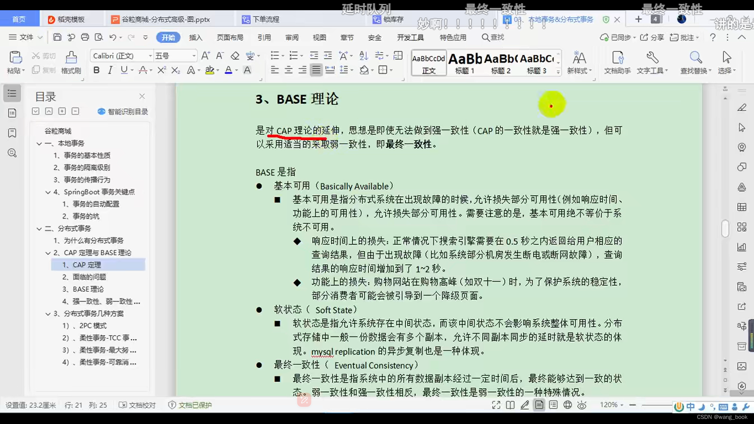Collapse the 二、分布式事务 tree node
754x424 pixels.
click(x=39, y=229)
